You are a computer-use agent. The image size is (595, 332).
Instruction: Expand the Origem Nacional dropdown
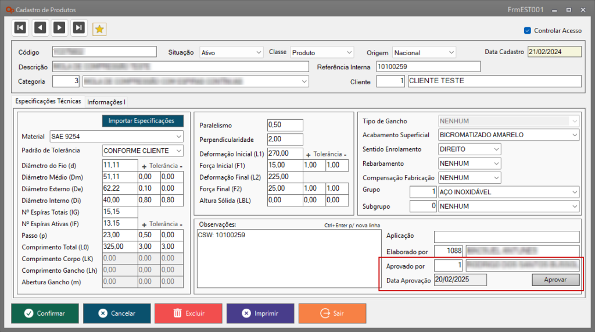424,52
